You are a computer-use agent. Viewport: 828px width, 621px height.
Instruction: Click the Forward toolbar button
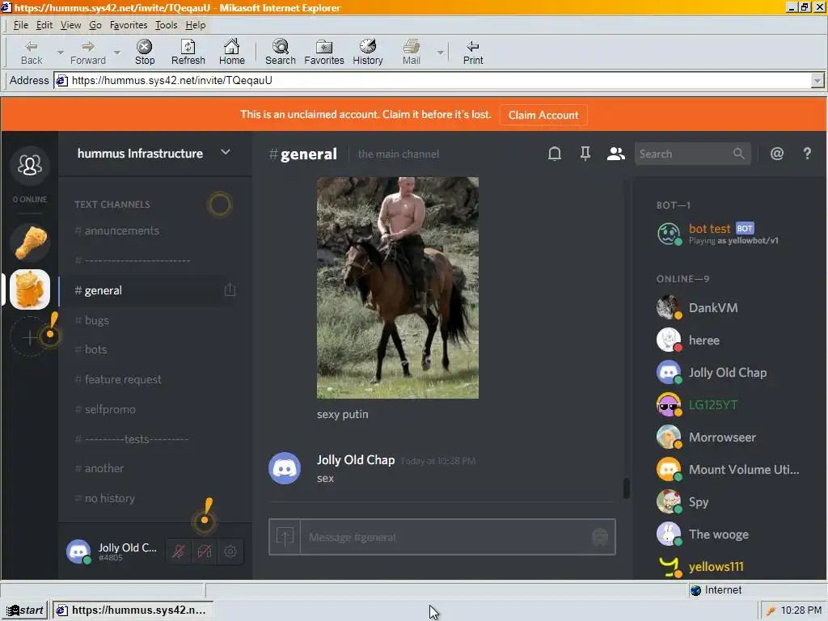87,53
